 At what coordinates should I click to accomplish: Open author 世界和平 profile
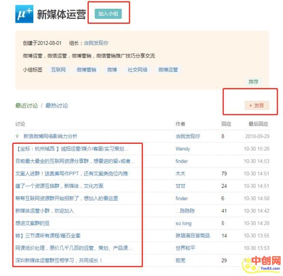[185, 248]
